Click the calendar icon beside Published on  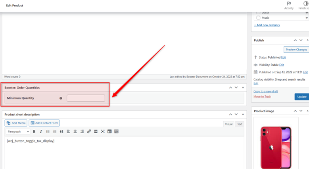[255, 72]
